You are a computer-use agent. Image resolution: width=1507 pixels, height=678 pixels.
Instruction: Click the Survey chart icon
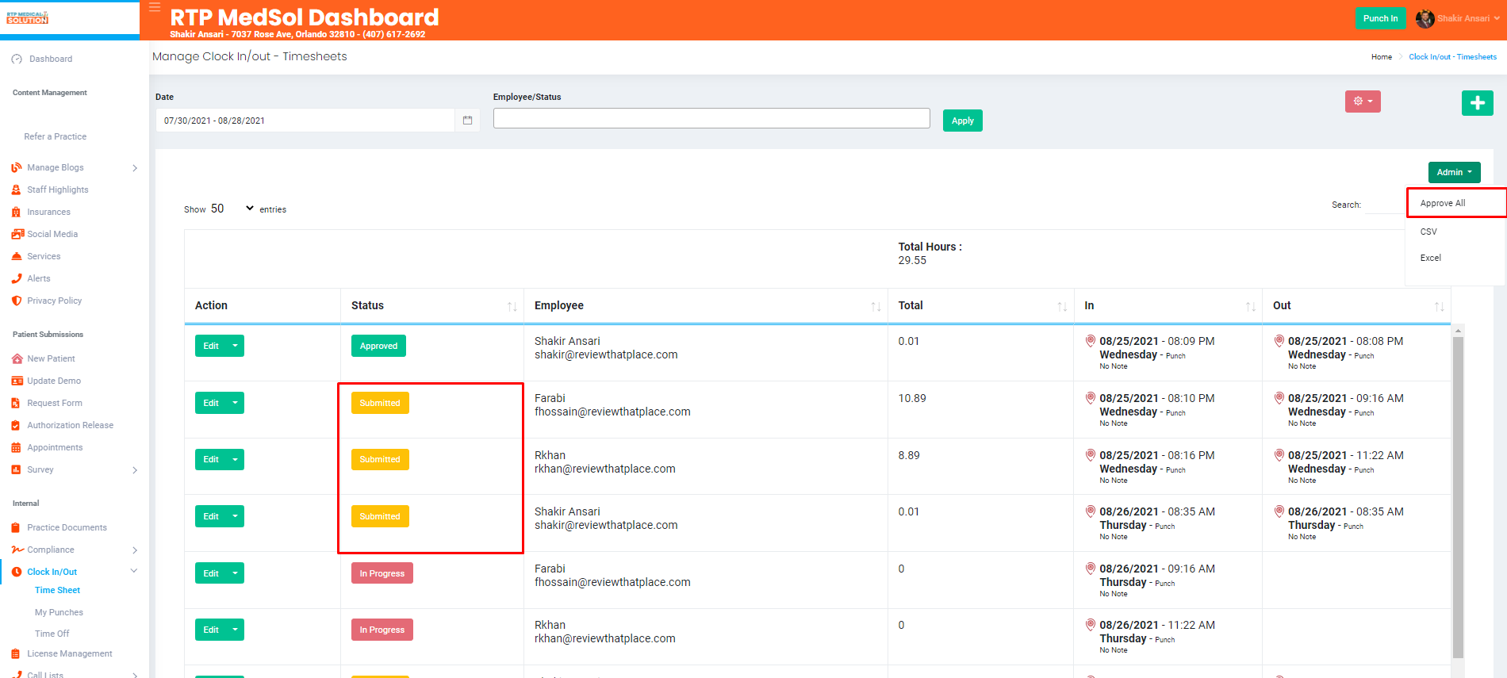coord(17,469)
